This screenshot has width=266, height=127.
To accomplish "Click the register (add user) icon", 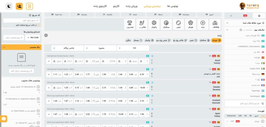I will (19, 6).
